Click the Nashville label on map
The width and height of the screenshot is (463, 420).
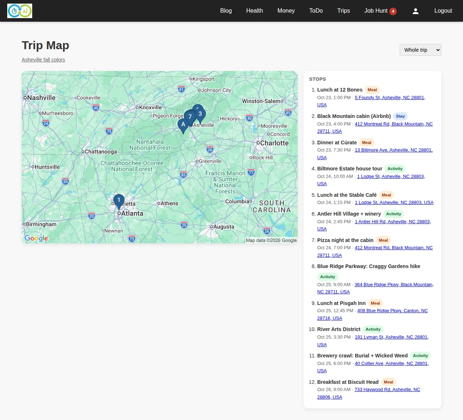41,98
